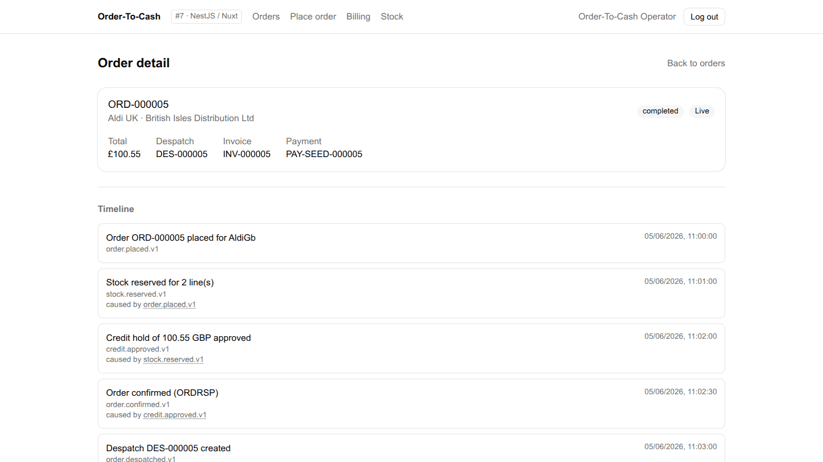Click the stock.reserved.v1 event type label
Viewport: 823px width, 462px height.
[136, 294]
